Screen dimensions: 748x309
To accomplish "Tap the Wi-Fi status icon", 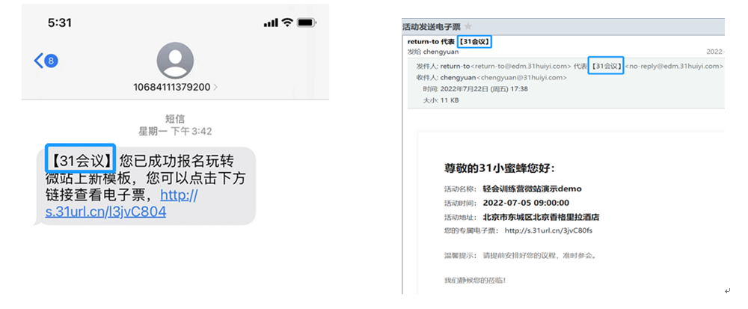I will 287,22.
